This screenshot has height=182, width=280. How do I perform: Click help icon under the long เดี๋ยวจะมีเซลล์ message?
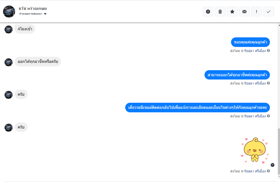(268, 116)
